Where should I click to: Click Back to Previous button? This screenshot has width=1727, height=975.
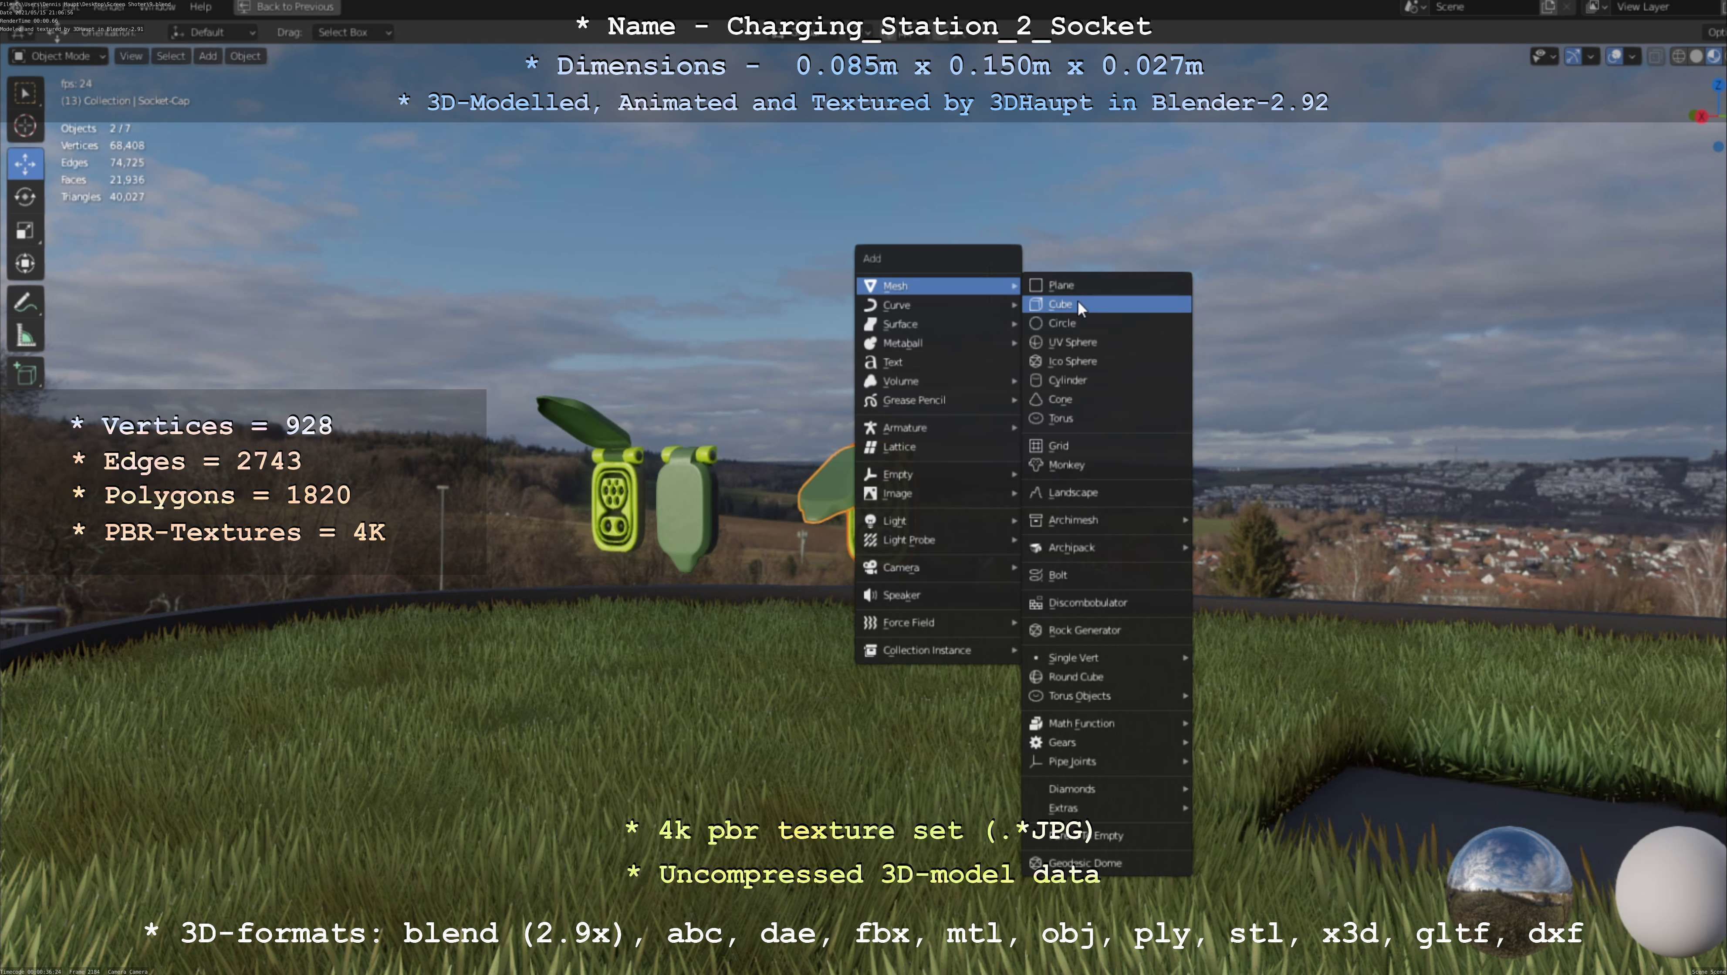286,7
